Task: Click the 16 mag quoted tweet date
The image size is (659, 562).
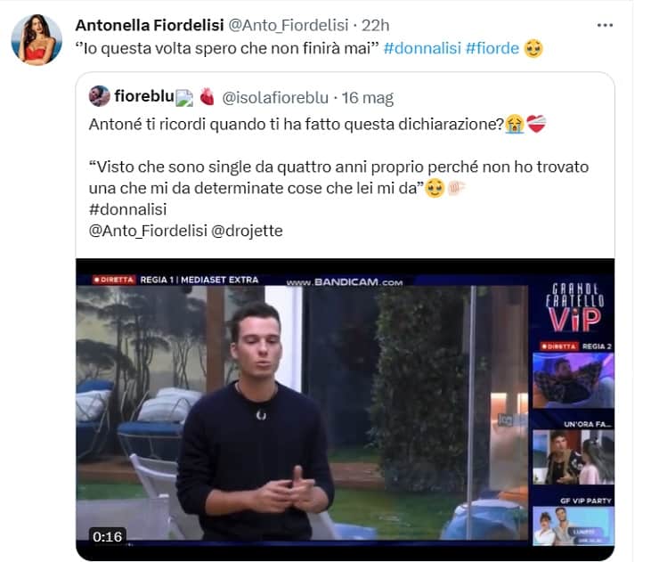Action: [x=367, y=97]
